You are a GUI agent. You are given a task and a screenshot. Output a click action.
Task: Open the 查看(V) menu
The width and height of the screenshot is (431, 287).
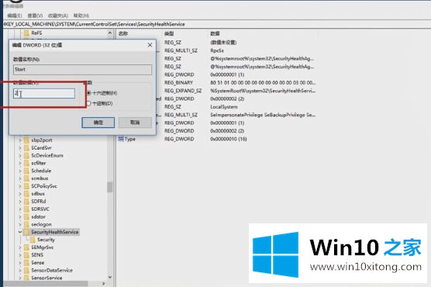(x=35, y=16)
